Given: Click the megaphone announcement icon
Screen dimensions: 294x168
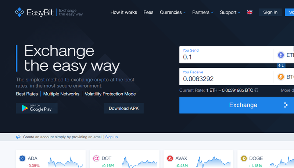Looking at the screenshot, I should click(18, 137).
